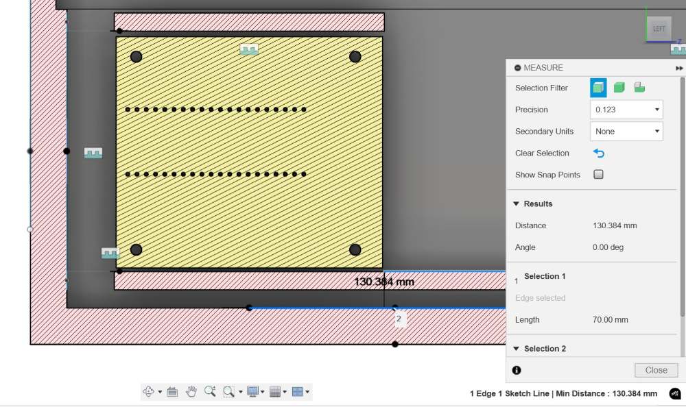Open Display Settings monitor icon

tap(252, 392)
